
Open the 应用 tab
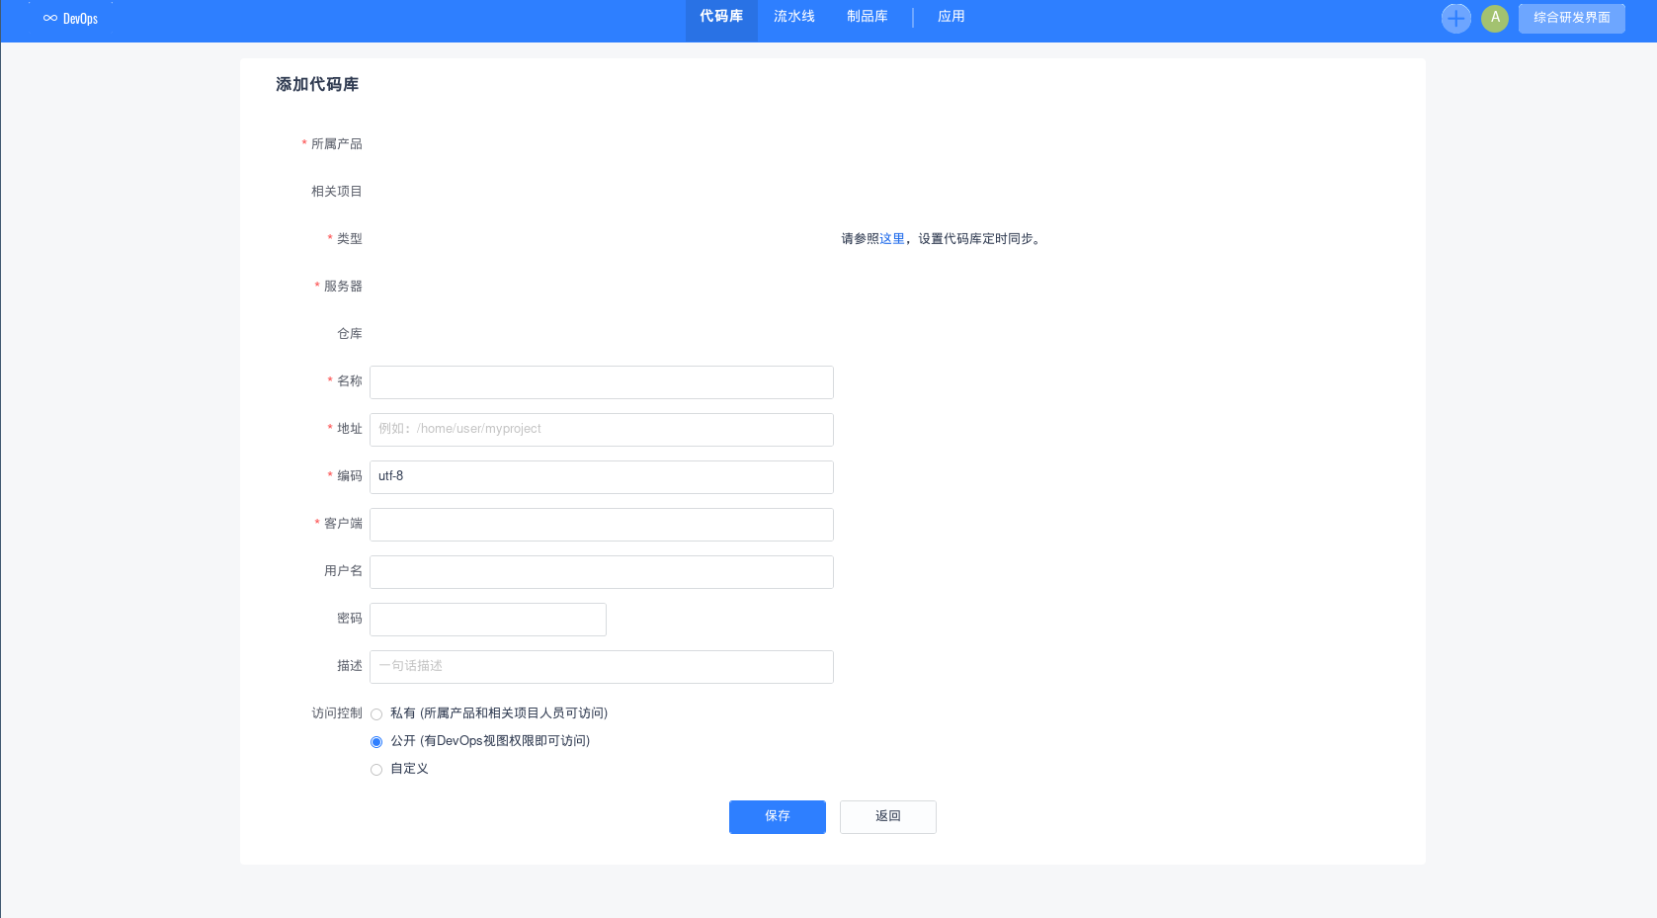952,17
